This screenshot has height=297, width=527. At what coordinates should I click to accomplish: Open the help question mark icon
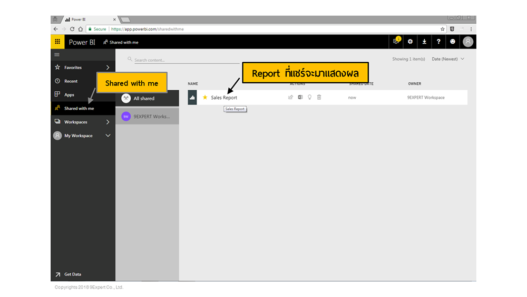coord(438,42)
